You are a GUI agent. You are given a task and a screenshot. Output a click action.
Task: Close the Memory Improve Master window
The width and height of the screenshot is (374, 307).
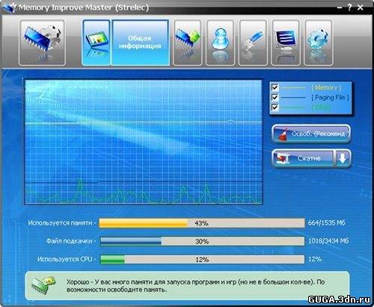pos(361,7)
